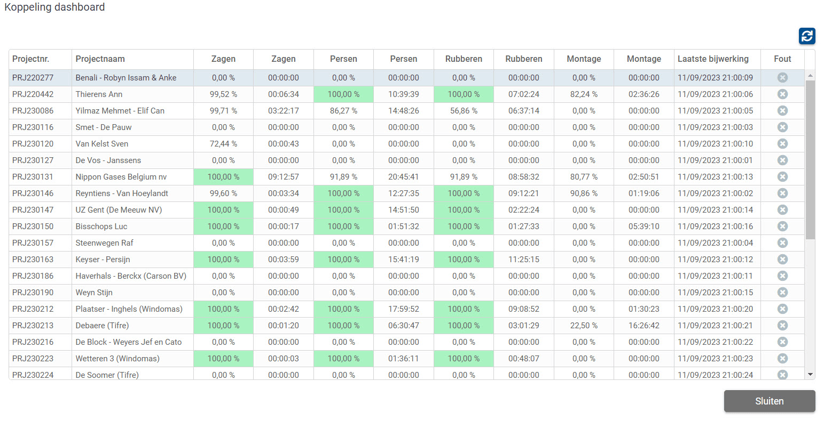The width and height of the screenshot is (824, 421).
Task: Click project name Haverhals - Berckx (Carson BV)
Action: click(131, 276)
